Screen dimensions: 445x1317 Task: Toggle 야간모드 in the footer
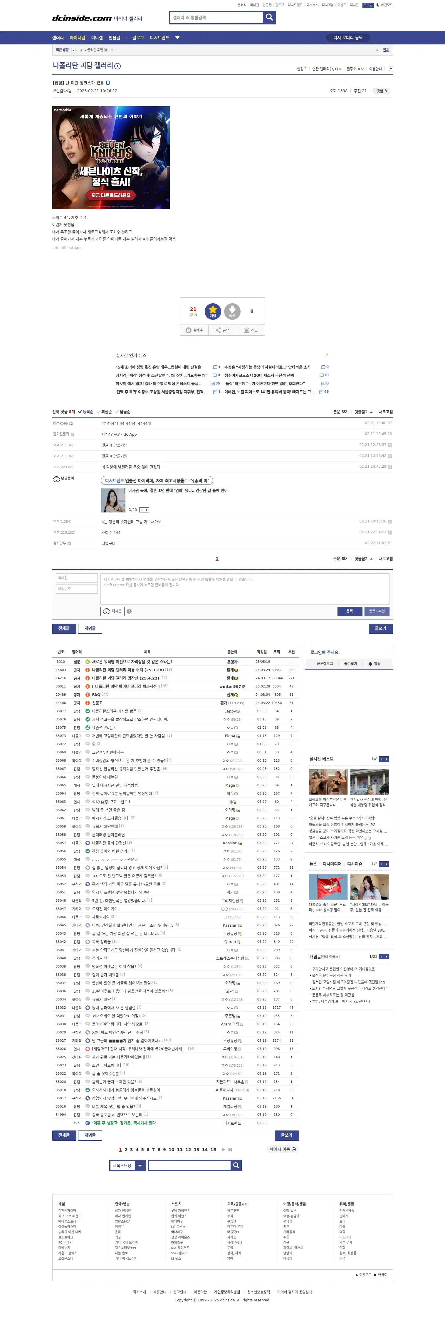[364, 1275]
